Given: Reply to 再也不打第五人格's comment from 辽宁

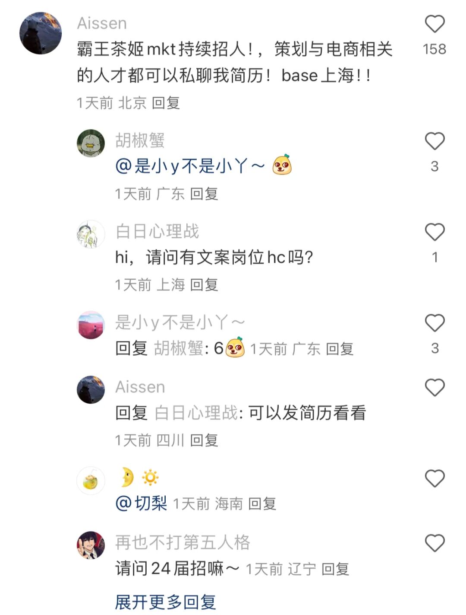Looking at the screenshot, I should pyautogui.click(x=335, y=569).
